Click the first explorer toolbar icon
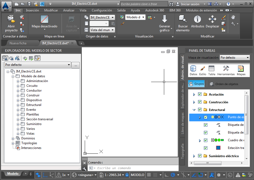Image resolution: width=254 pixels, height=180 pixels. [5, 58]
